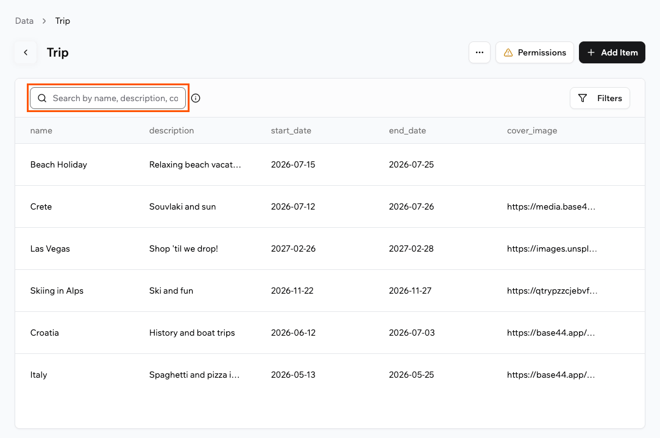This screenshot has height=438, width=660.
Task: Click start date 2026-05-13
Action: 293,375
